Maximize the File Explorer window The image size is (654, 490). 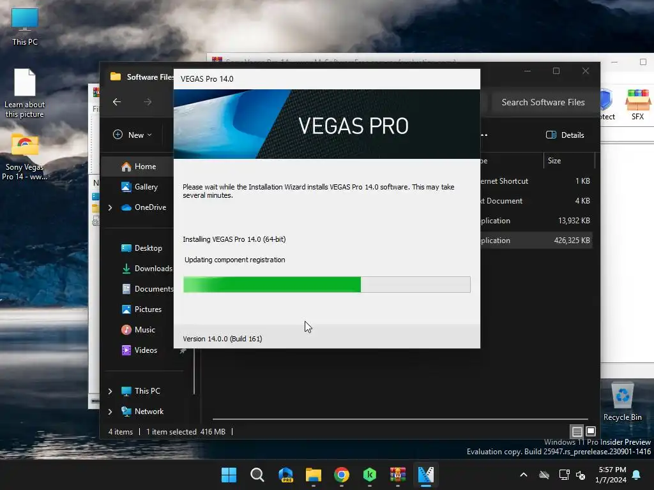(x=556, y=71)
